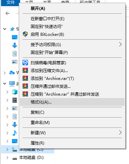
Task: Click WinRAR icon beside 添加到压缩文件(A)
Action: (x=25, y=70)
